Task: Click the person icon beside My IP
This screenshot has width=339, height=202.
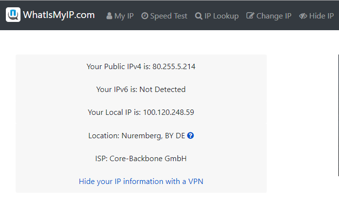Action: 109,16
